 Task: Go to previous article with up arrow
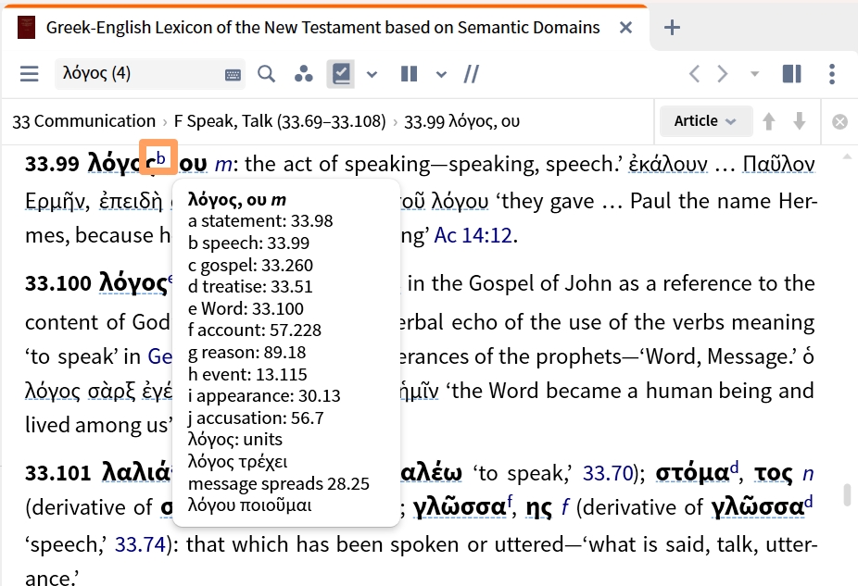pos(769,120)
